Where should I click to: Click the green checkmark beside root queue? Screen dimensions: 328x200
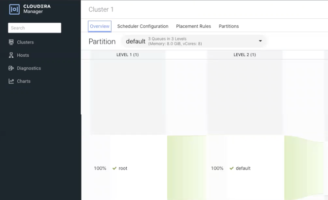coord(115,168)
